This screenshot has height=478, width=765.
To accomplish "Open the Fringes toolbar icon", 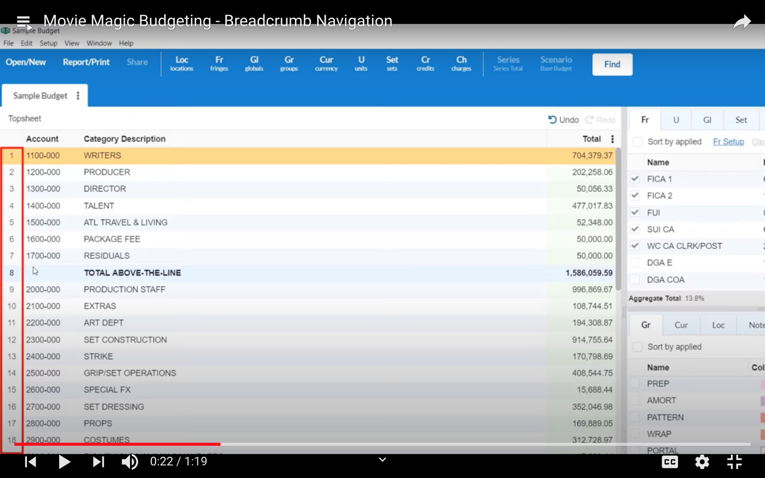I will tap(219, 63).
